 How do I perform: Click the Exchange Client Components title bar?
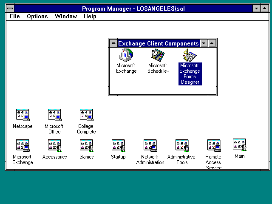tap(159, 43)
